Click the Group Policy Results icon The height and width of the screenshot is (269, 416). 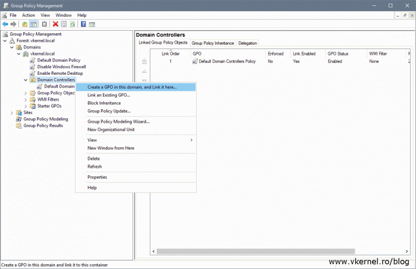pos(19,125)
